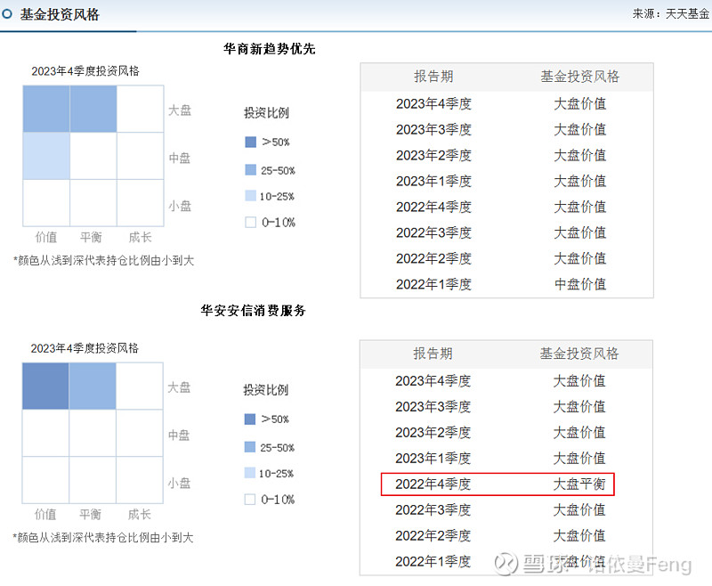This screenshot has width=712, height=586.
Task: Select 2022年2季度 row in the 华商 table
Action: [506, 259]
